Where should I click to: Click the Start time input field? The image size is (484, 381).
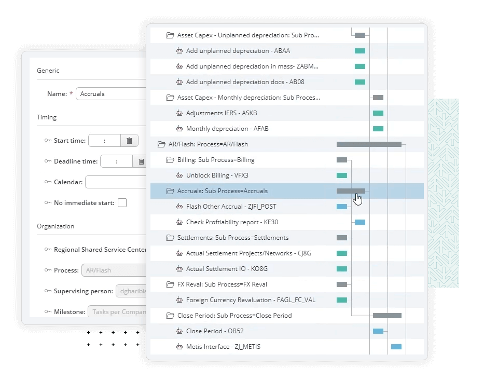coord(104,140)
